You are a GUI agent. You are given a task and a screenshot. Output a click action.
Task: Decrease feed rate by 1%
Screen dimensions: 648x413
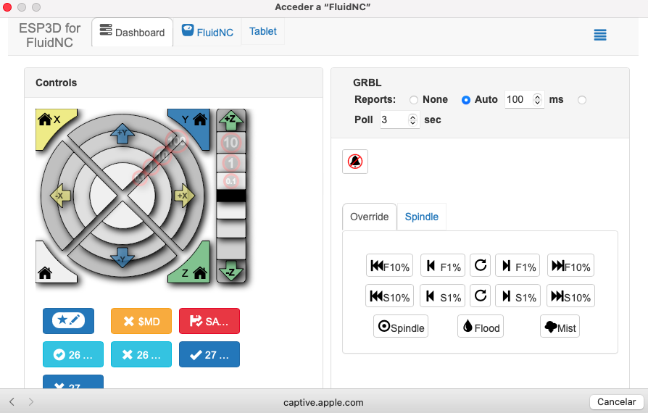[443, 266]
